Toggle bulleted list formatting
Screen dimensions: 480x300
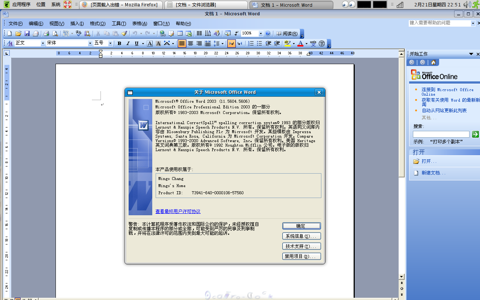click(x=259, y=43)
